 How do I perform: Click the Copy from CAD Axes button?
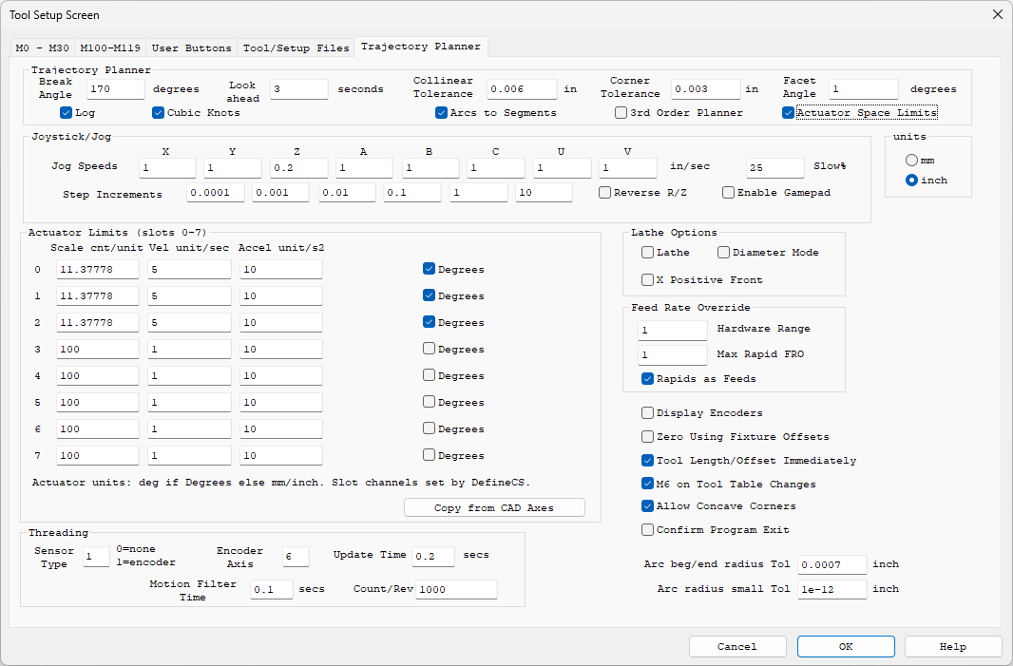(494, 507)
